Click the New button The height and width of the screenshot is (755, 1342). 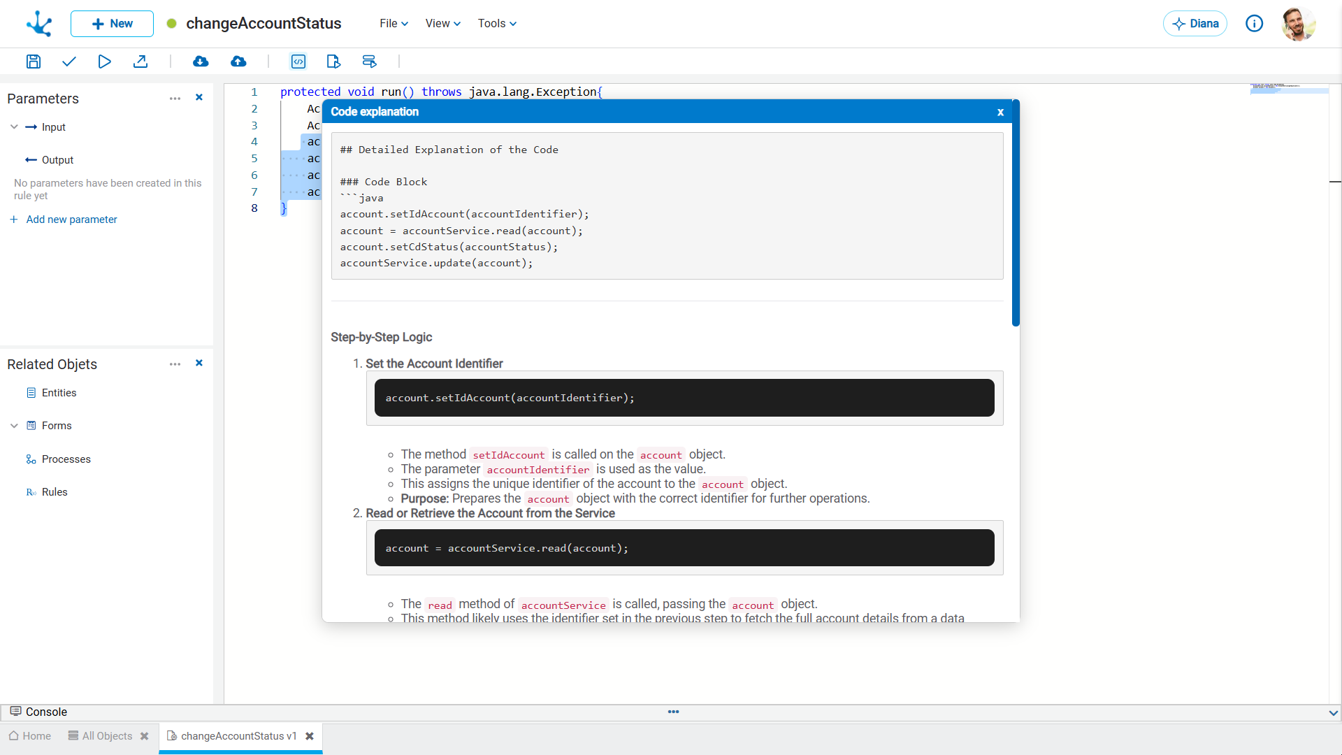pyautogui.click(x=112, y=24)
